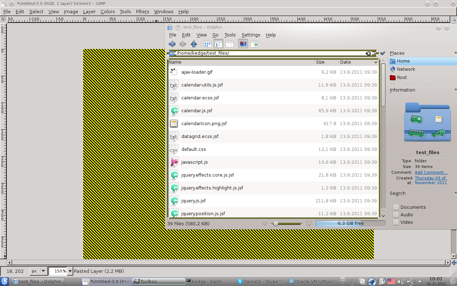The width and height of the screenshot is (457, 286).
Task: Enable the Documents search checkbox
Action: click(396, 207)
